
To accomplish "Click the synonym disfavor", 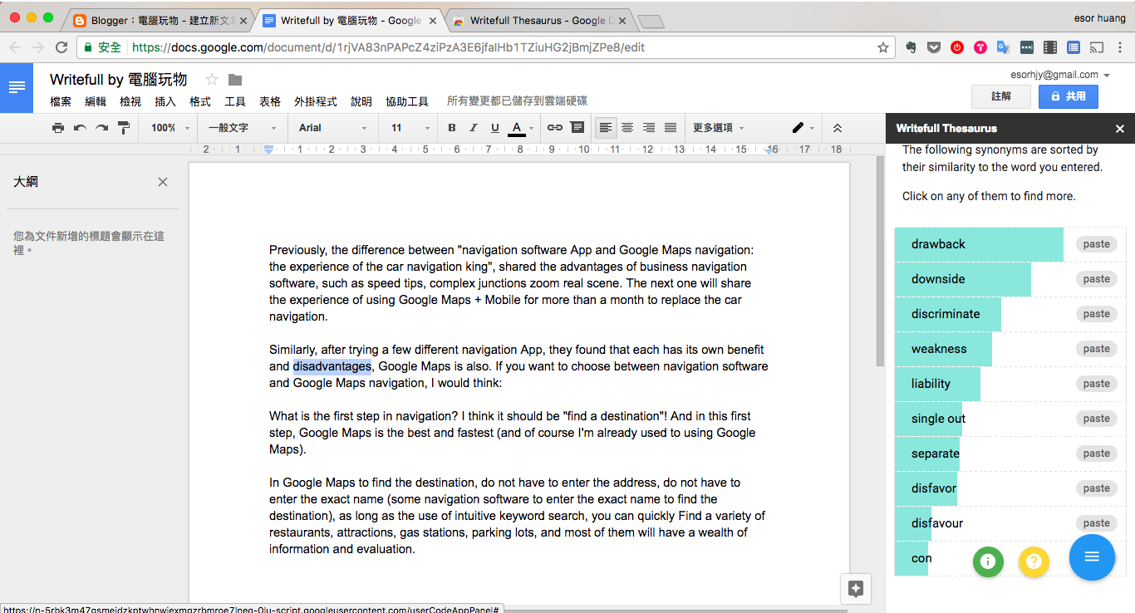I will [x=934, y=488].
